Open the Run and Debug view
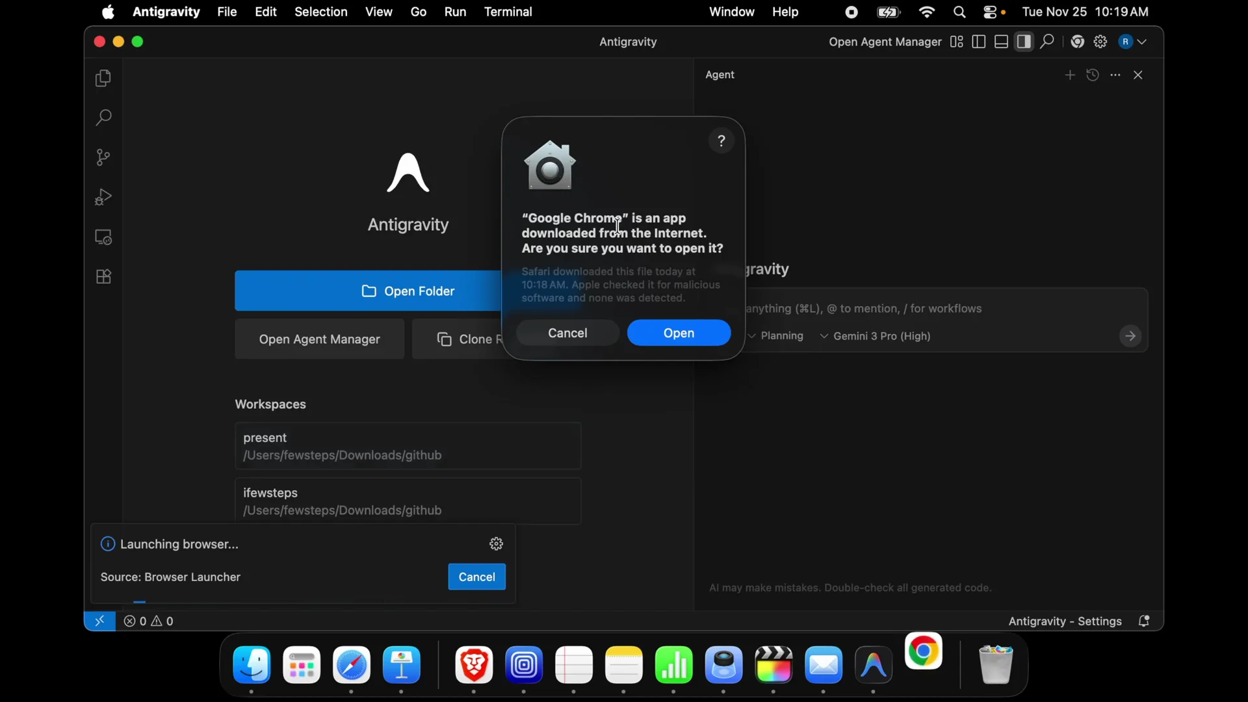The image size is (1248, 702). click(103, 197)
